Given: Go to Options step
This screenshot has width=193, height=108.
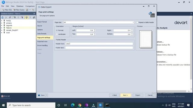Looking at the screenshot, I should [40, 30].
